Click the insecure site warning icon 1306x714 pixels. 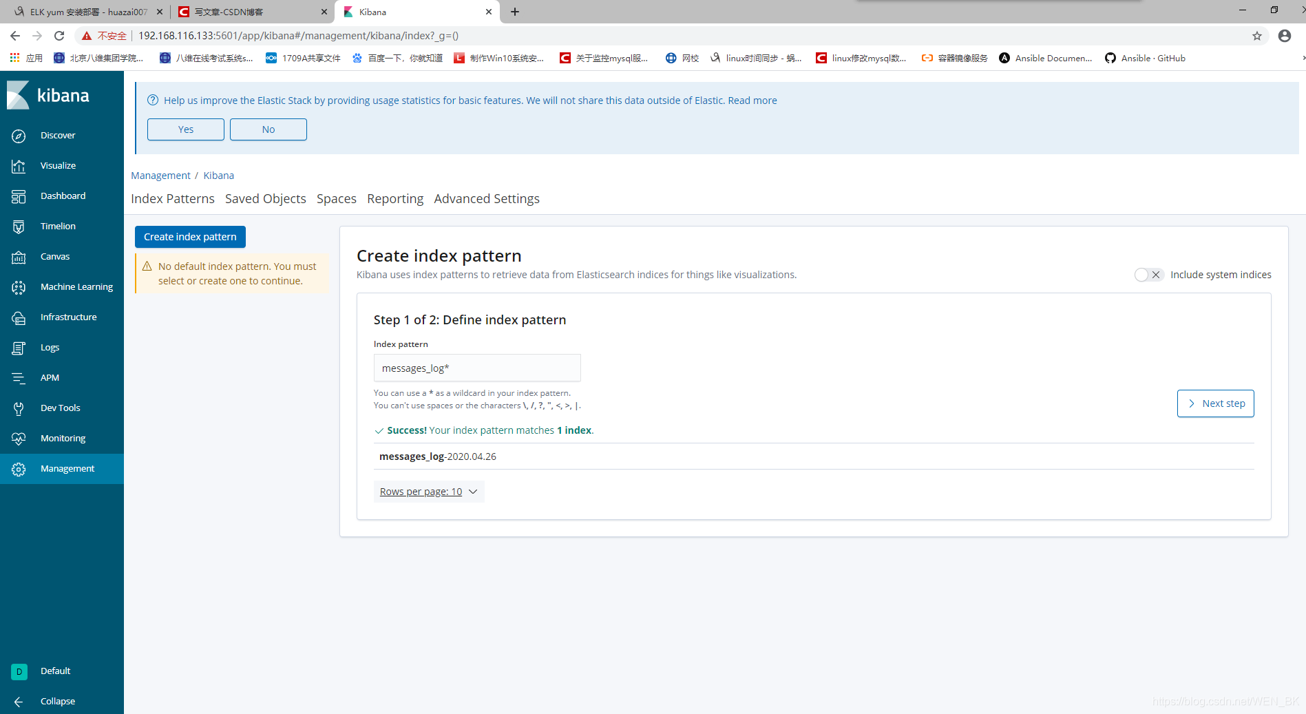[87, 36]
